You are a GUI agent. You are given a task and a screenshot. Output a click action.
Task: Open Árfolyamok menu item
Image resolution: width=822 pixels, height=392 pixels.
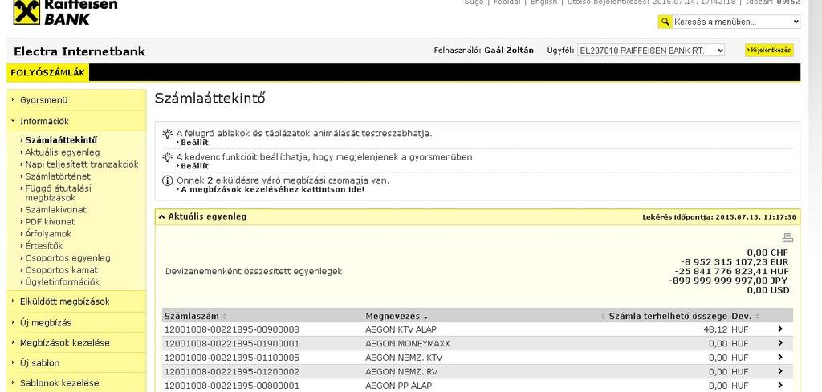[x=48, y=234]
